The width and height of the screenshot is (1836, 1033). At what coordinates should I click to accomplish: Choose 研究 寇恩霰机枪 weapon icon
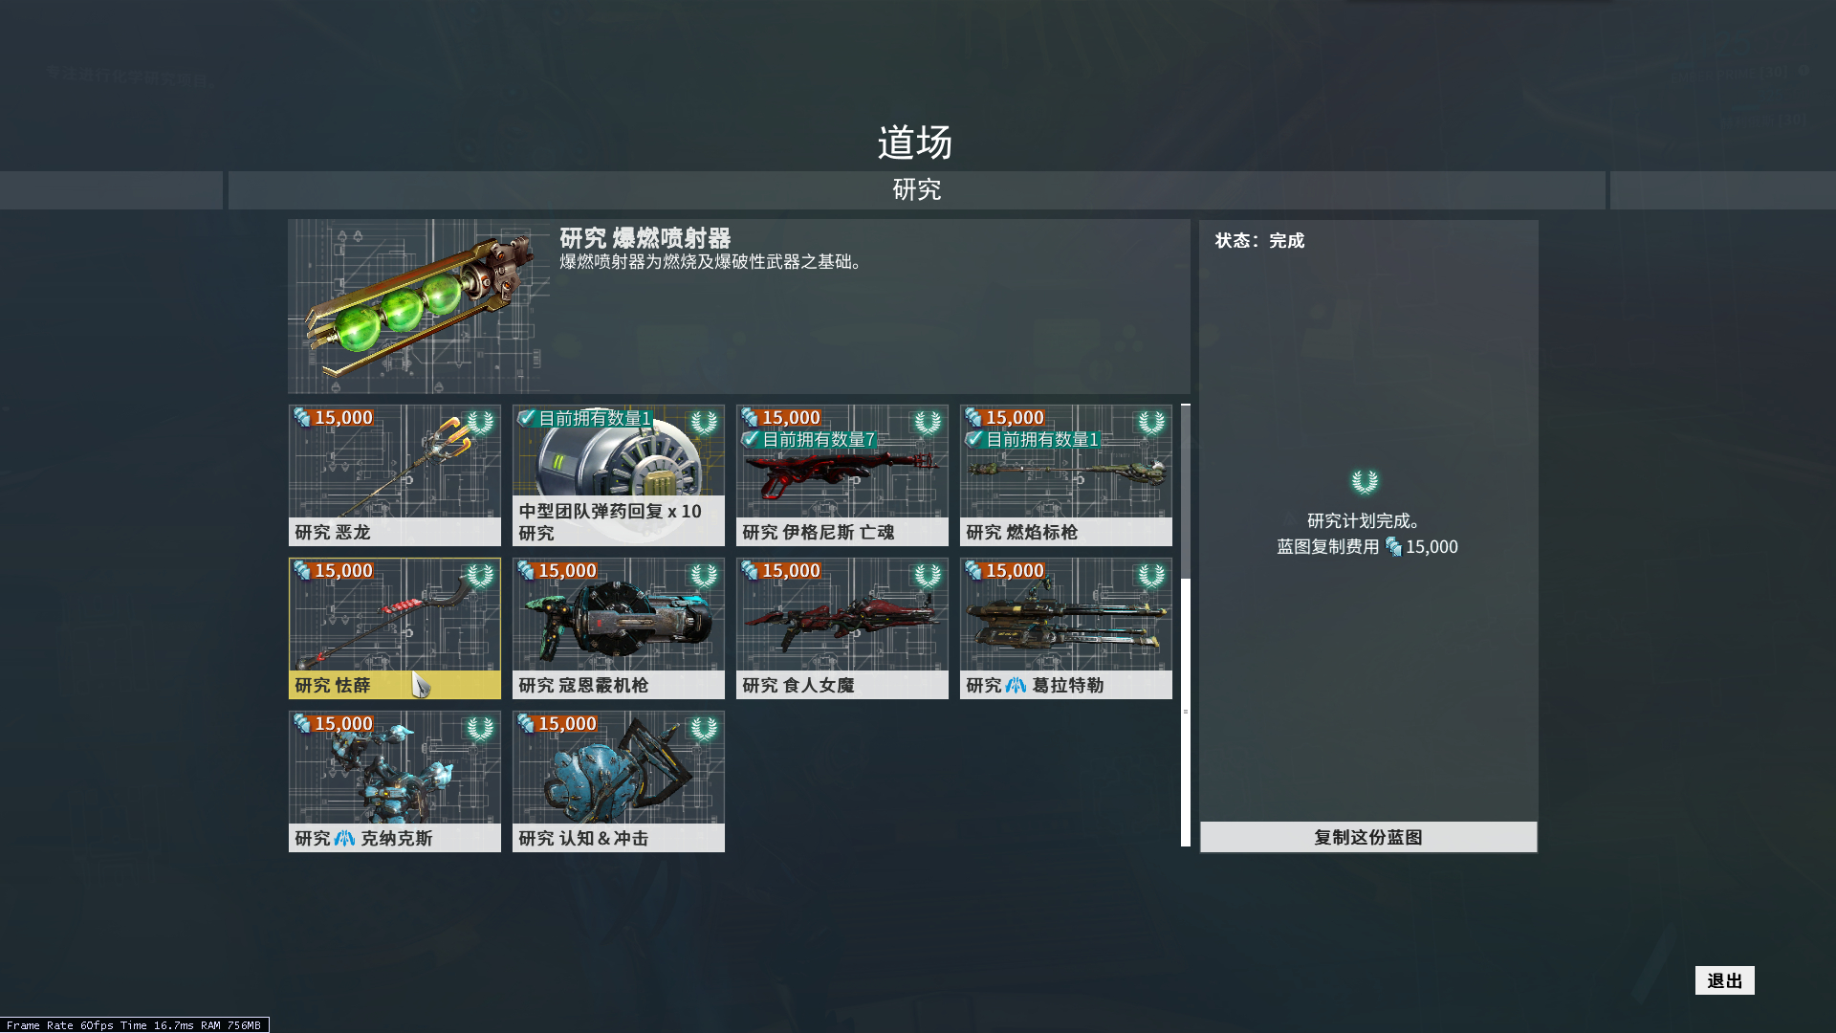click(618, 627)
